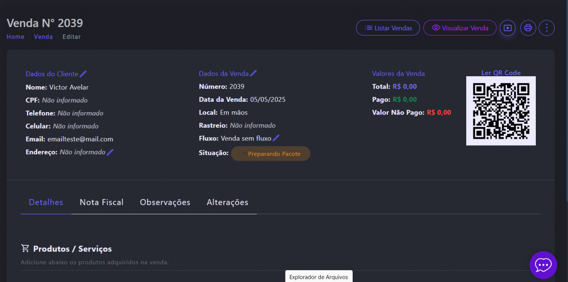Switch to the Nota Fiscal tab

(101, 203)
